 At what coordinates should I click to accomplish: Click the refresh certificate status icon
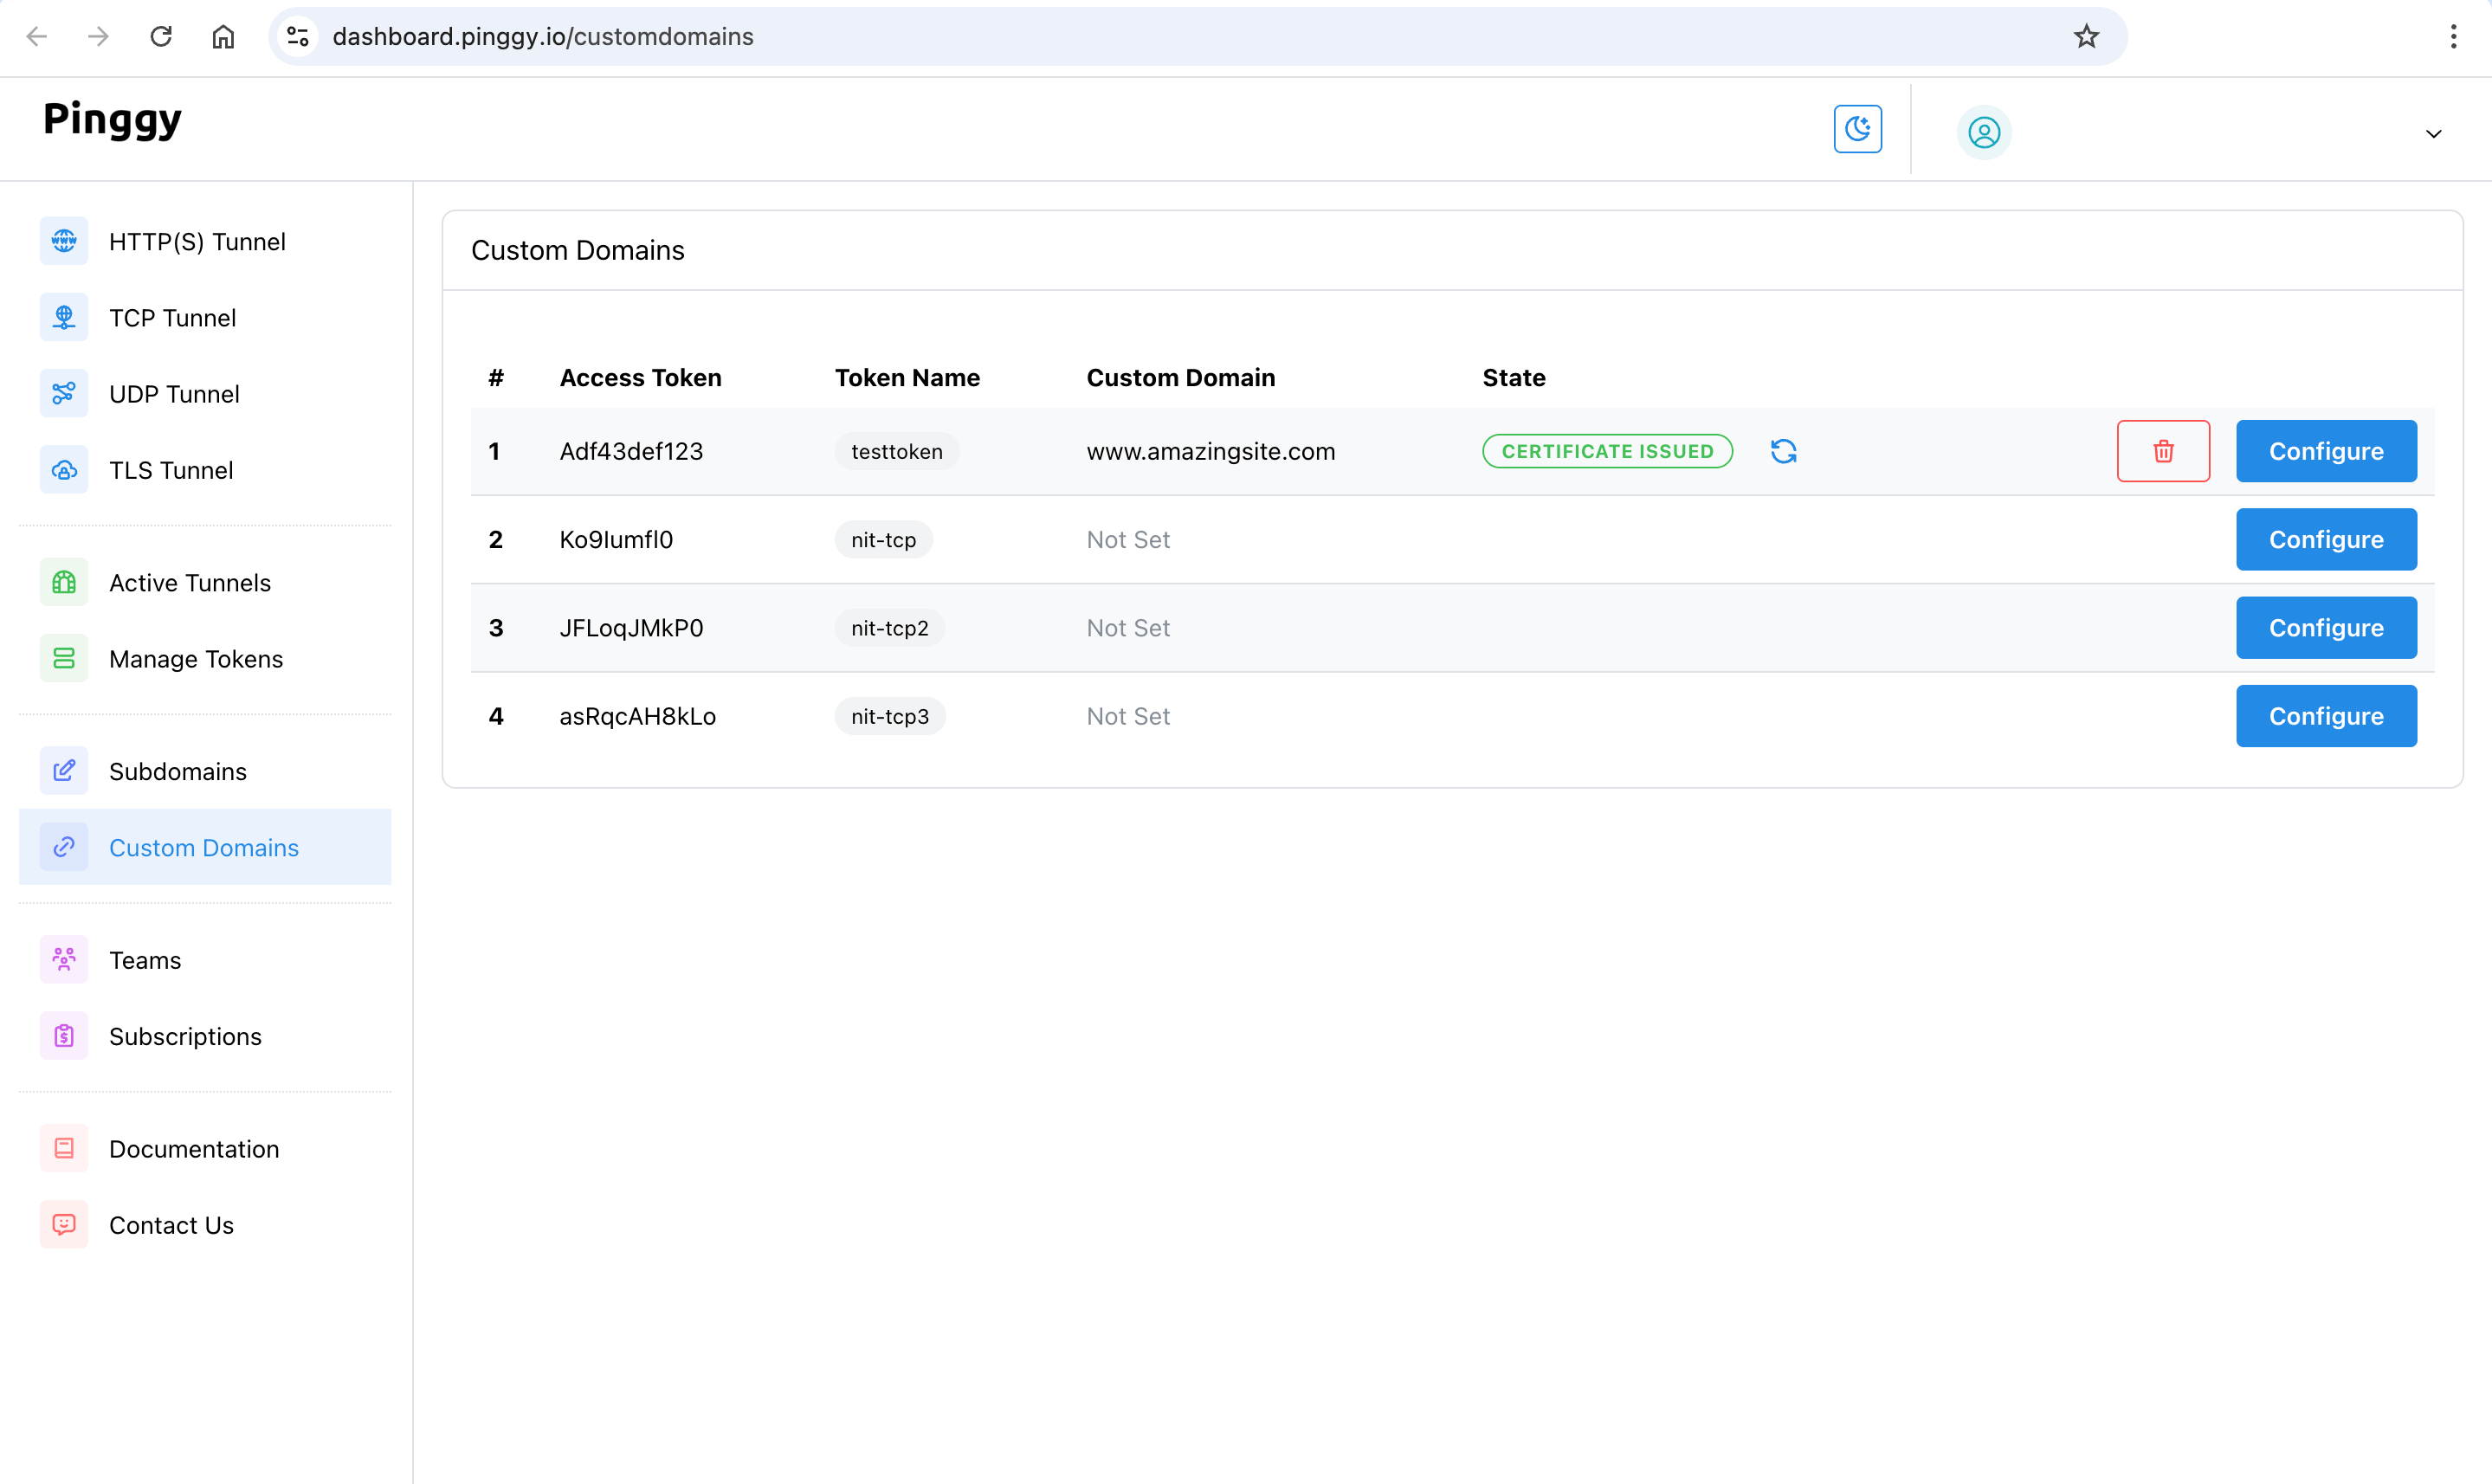point(1784,450)
